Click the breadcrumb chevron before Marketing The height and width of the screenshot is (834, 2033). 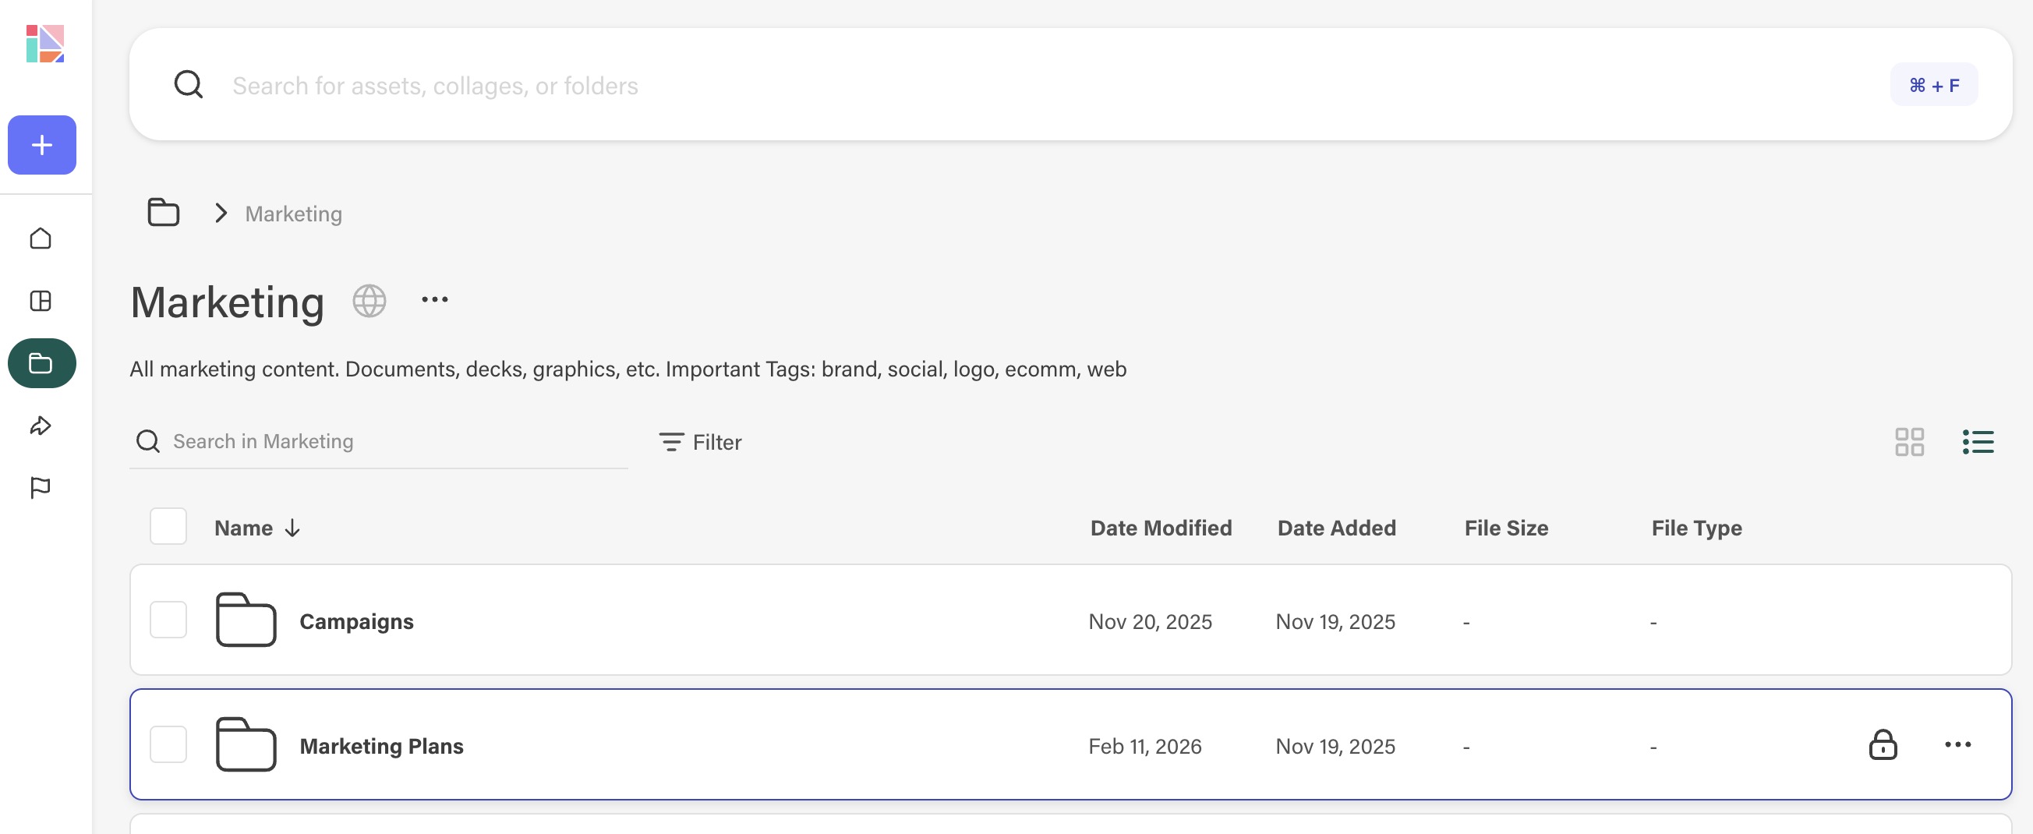click(221, 213)
